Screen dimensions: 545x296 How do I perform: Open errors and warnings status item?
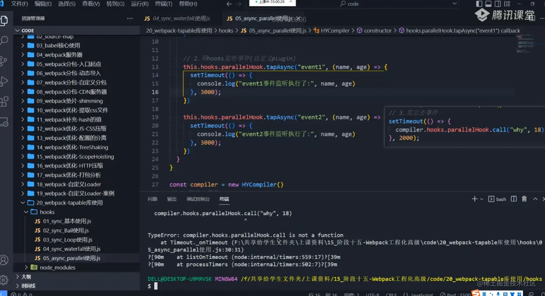[21, 294]
